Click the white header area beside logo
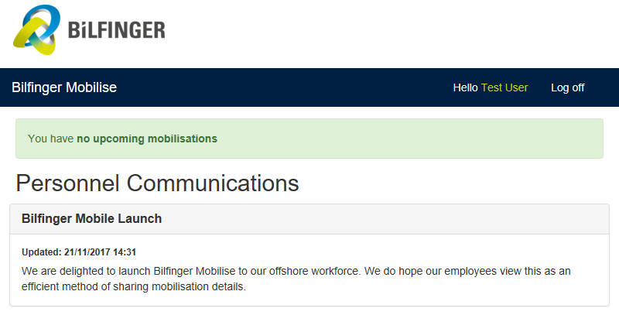 click(387, 34)
